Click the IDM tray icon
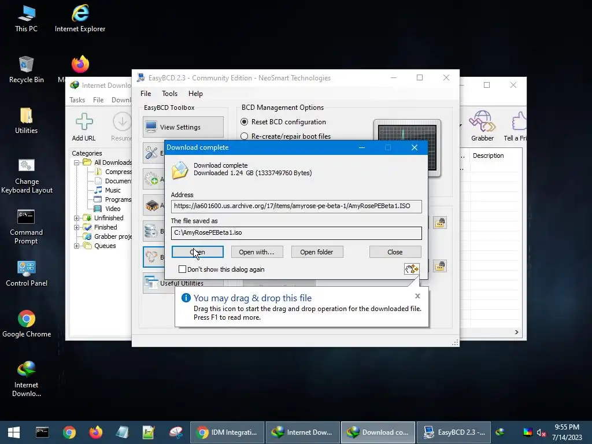Screen dimensions: 592x444 click(x=500, y=432)
